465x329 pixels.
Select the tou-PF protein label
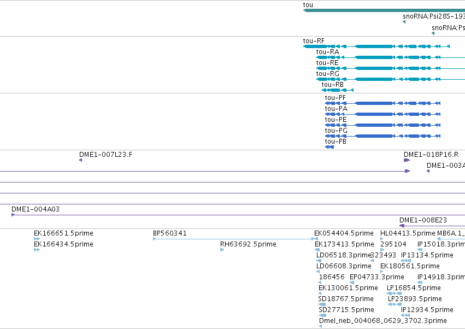[335, 98]
